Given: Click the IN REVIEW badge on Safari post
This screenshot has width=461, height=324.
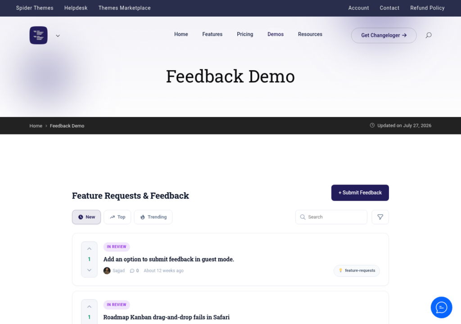Looking at the screenshot, I should pyautogui.click(x=117, y=305).
